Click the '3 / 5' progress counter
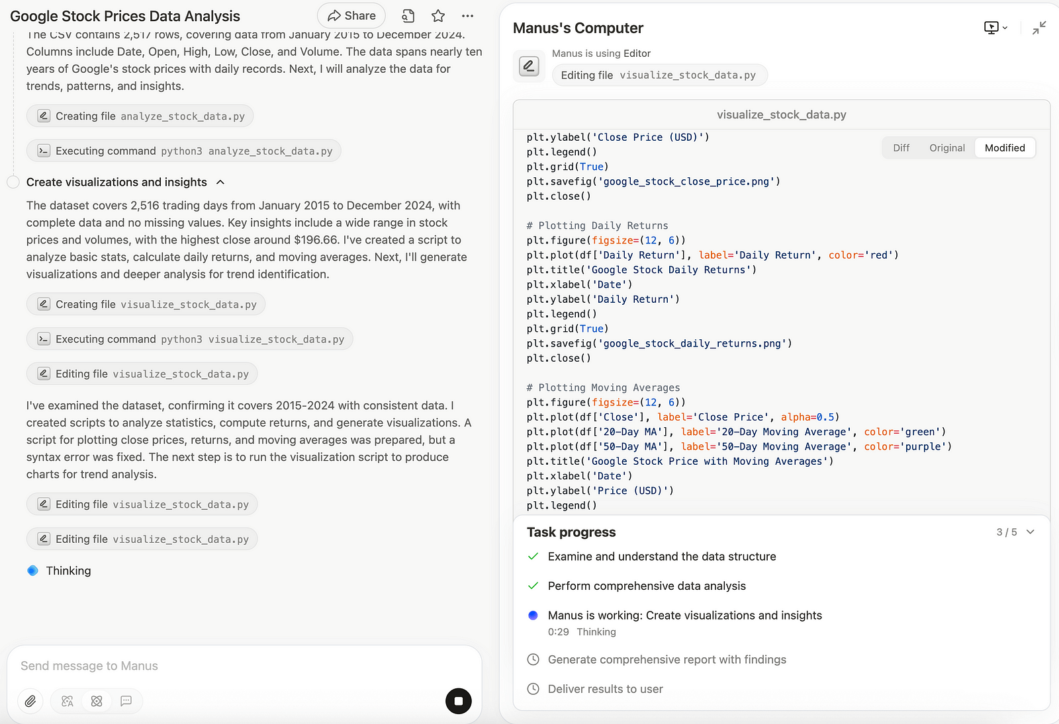1059x724 pixels. [1007, 532]
